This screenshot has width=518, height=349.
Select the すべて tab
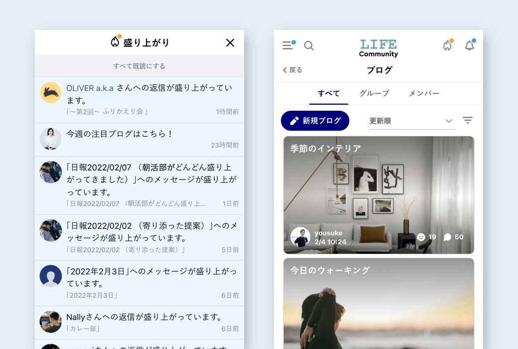[x=329, y=93]
